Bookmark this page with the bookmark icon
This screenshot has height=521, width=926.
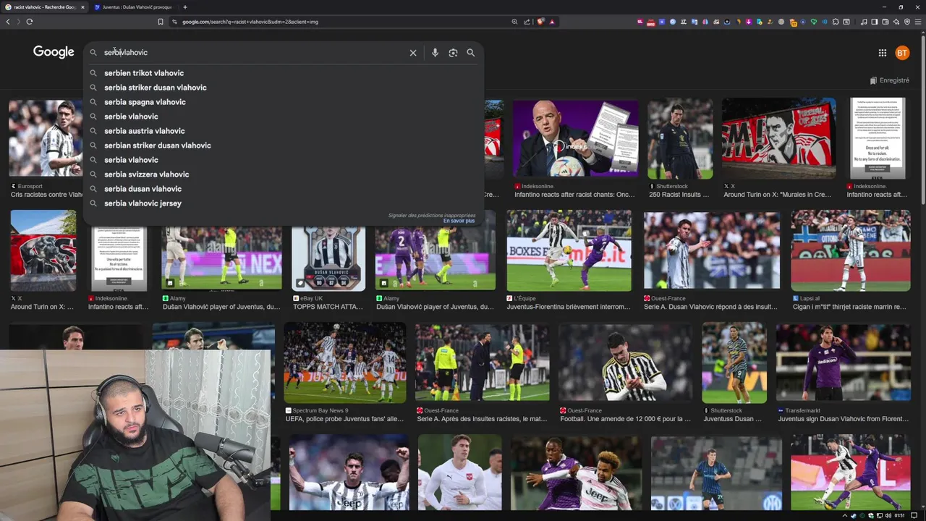point(161,22)
